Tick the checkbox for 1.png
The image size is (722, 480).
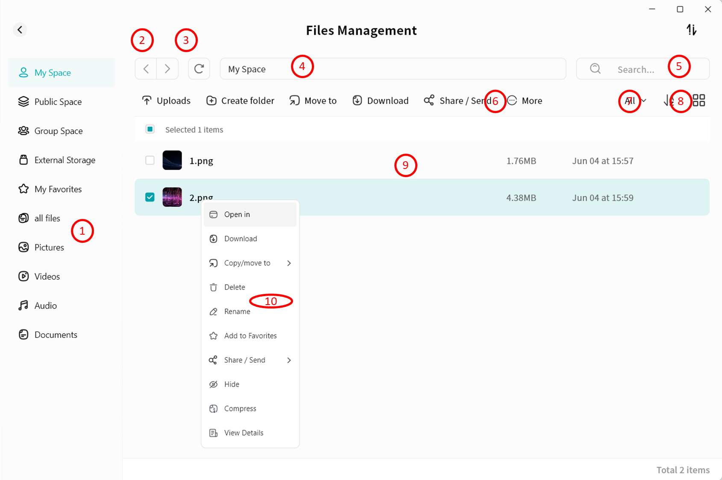click(150, 160)
